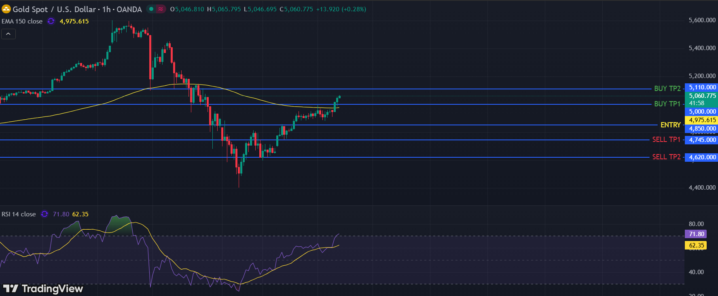The image size is (718, 296).
Task: Click the green market open status dot
Action: pos(151,9)
